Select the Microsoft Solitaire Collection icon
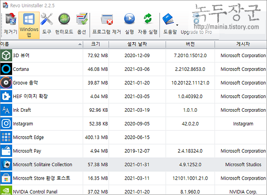This screenshot has height=195, width=267. (x=6, y=165)
